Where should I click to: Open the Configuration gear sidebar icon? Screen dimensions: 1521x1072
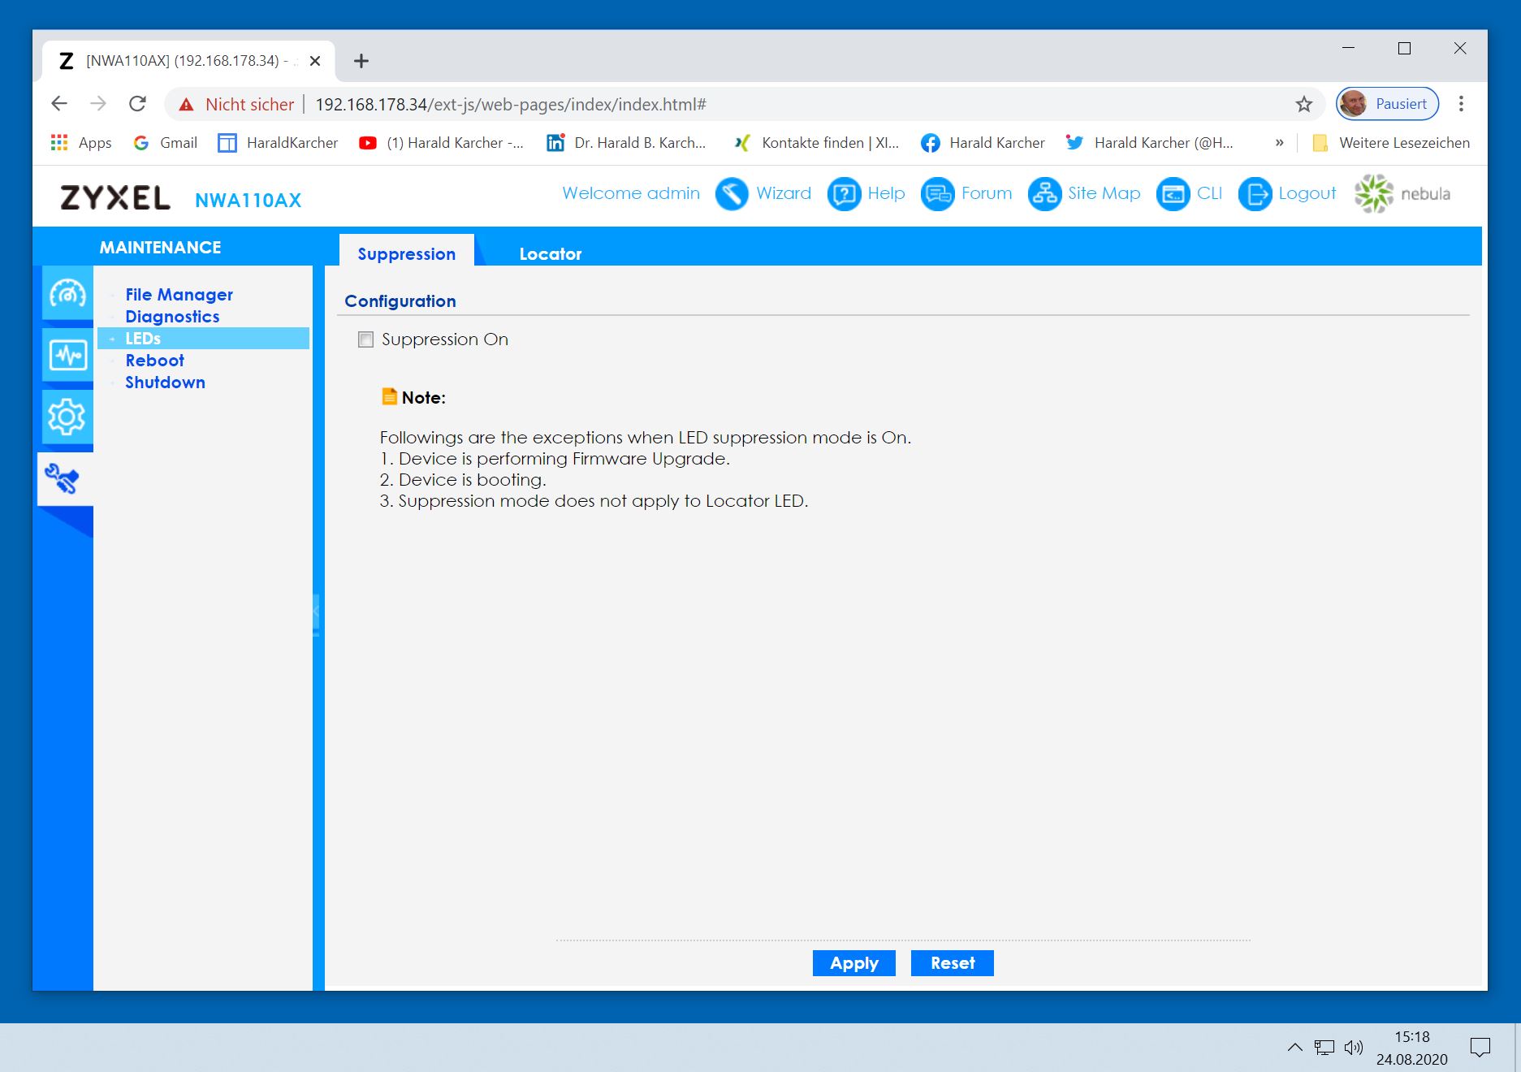67,417
